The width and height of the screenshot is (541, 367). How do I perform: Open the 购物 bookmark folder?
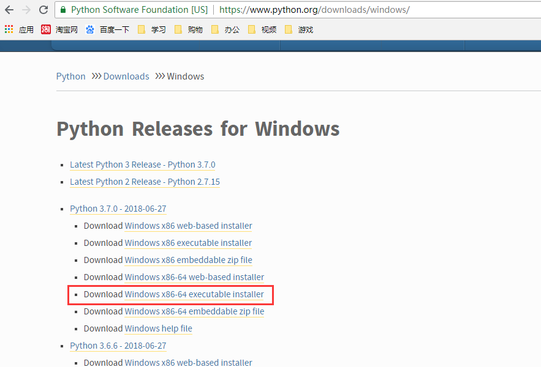188,29
